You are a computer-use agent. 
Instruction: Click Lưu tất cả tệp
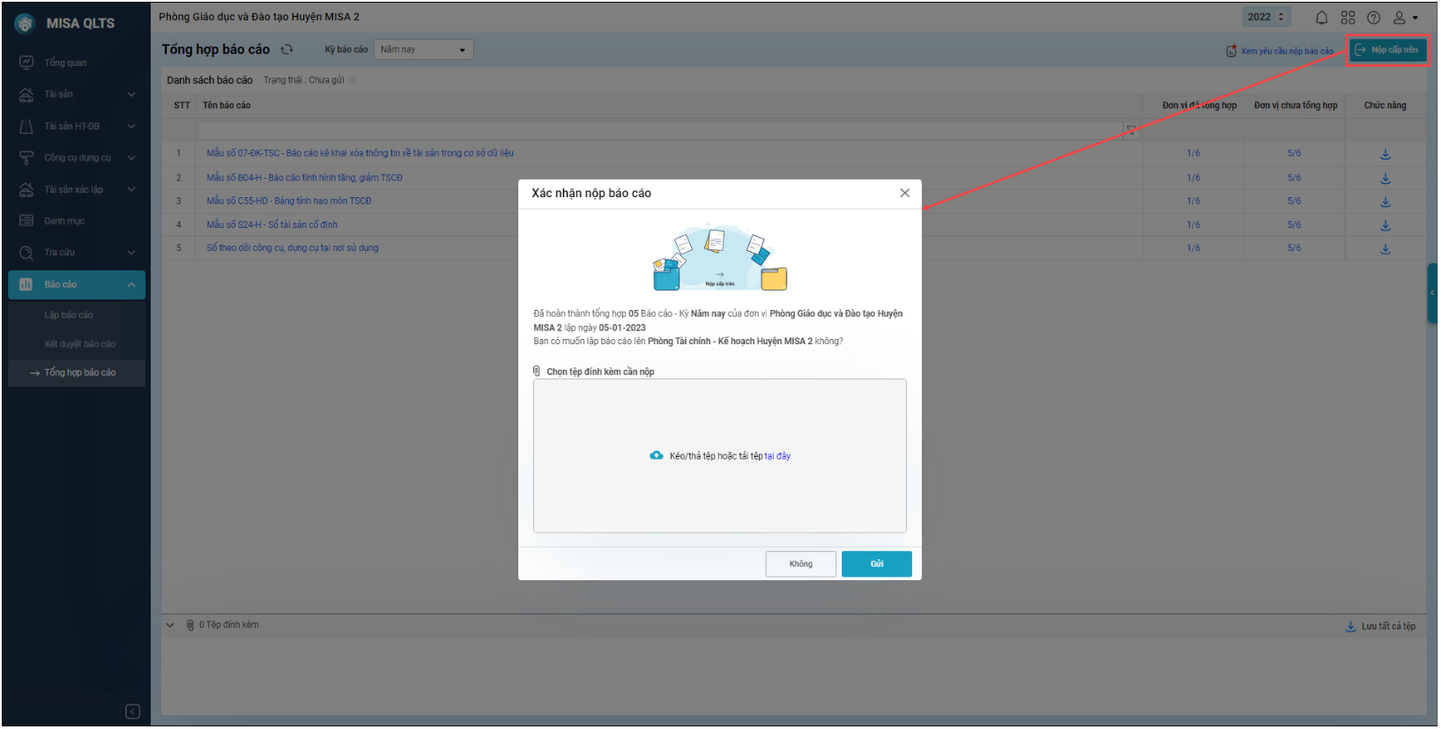1380,627
